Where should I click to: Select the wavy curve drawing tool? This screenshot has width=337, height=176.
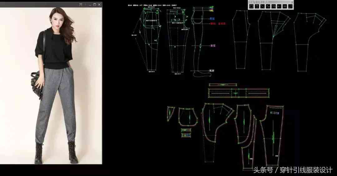pos(268,6)
